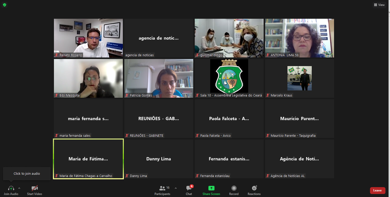Click the muted mic icon on Bibi Mesquita
This screenshot has height=197, width=390.
(x=56, y=95)
